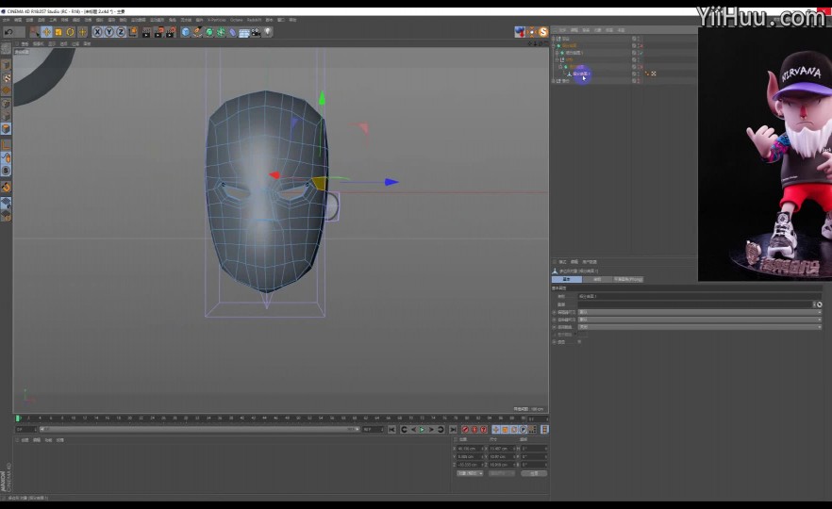
Task: Render to Picture Viewer
Action: 158,32
